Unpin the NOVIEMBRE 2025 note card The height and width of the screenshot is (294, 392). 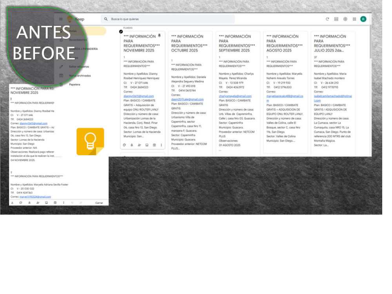[159, 36]
